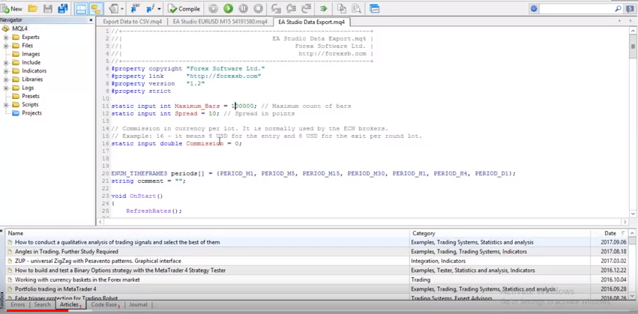Expand the Libraries folder
This screenshot has width=638, height=314.
[6, 79]
